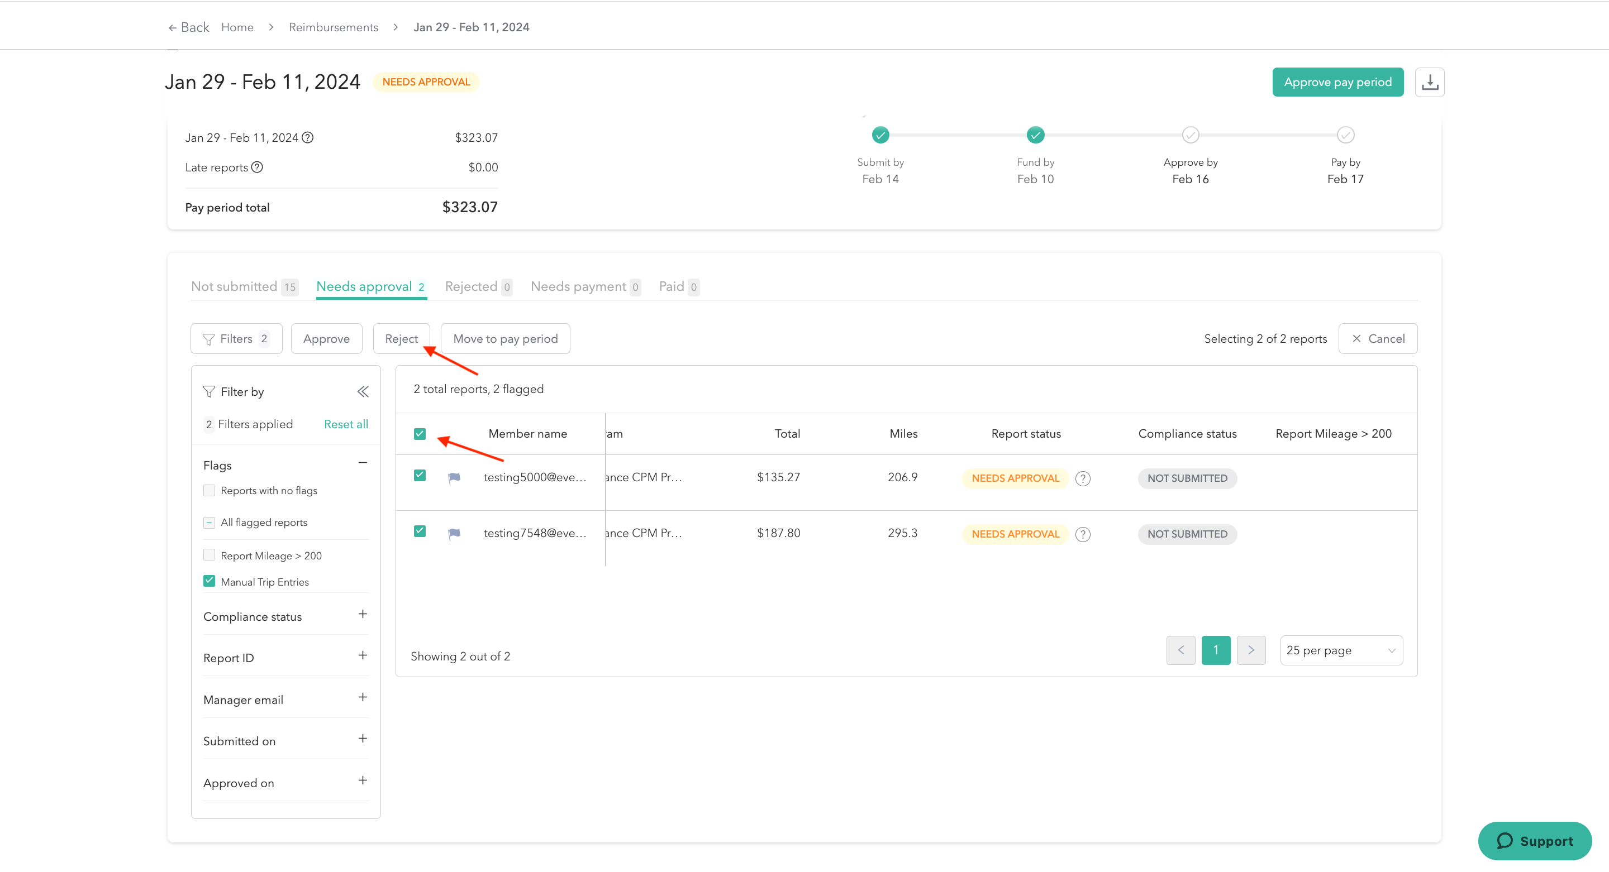The image size is (1609, 872).
Task: Switch to the Not submitted tab
Action: coord(244,286)
